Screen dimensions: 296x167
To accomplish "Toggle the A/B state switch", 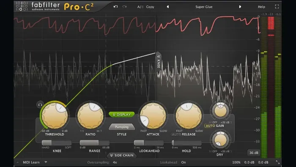I will click(x=140, y=7).
